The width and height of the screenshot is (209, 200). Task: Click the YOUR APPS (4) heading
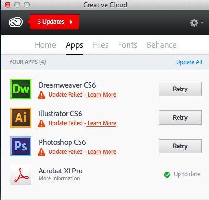[x=28, y=62]
